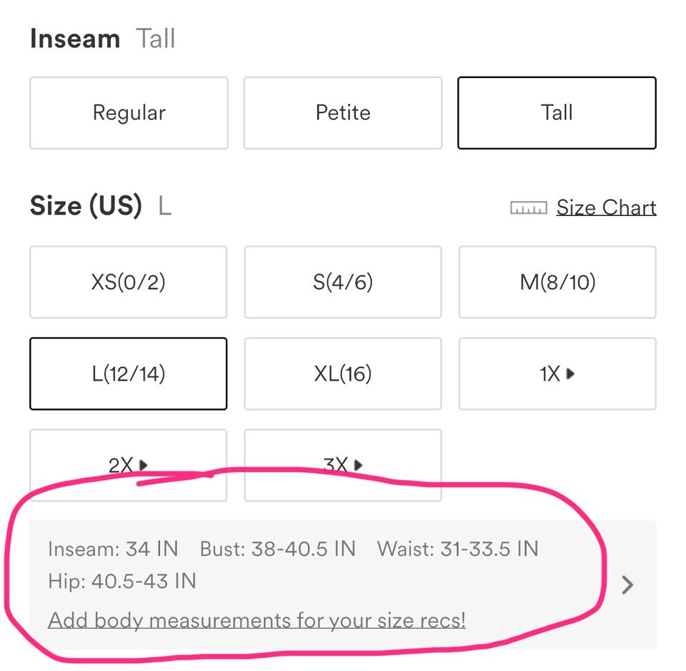
Task: Click the ruler icon beside Size Chart
Action: (x=528, y=207)
